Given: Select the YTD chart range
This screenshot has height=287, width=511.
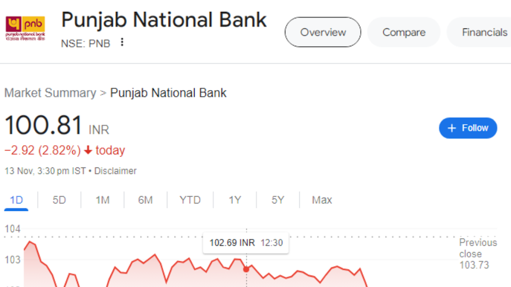Looking at the screenshot, I should (190, 200).
